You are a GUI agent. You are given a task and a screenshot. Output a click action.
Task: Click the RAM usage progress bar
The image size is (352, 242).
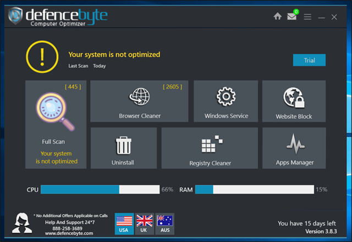tap(255, 189)
